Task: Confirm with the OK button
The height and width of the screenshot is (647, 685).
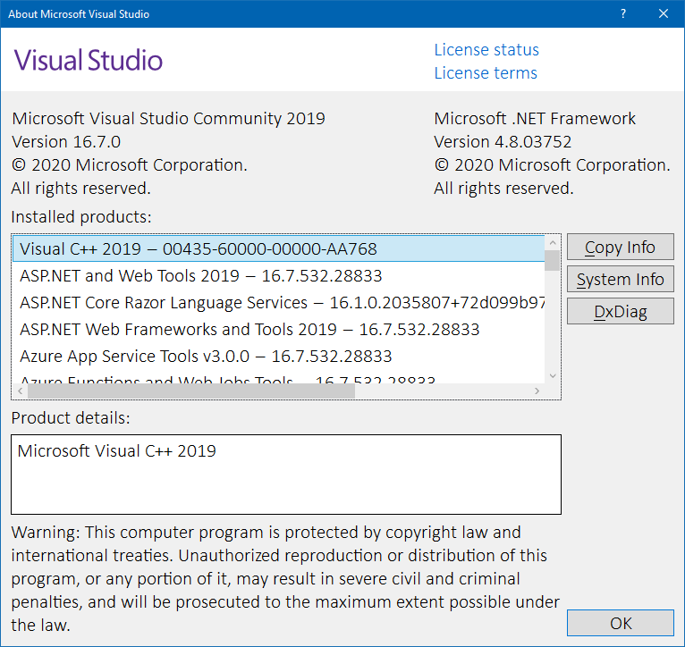Action: pos(620,623)
